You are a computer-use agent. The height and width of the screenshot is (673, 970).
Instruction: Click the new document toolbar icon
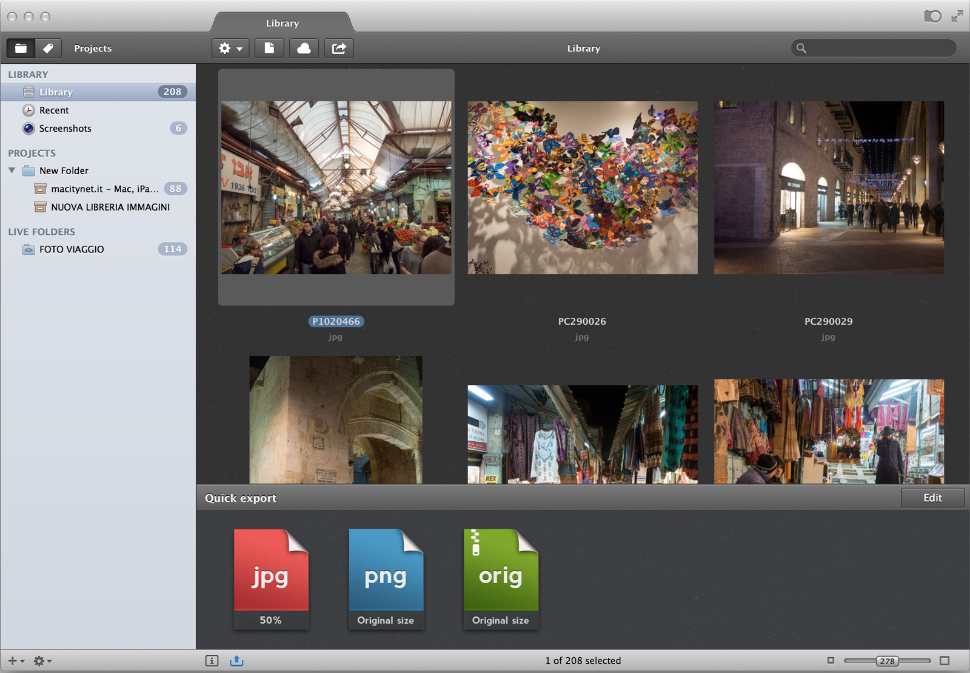269,48
